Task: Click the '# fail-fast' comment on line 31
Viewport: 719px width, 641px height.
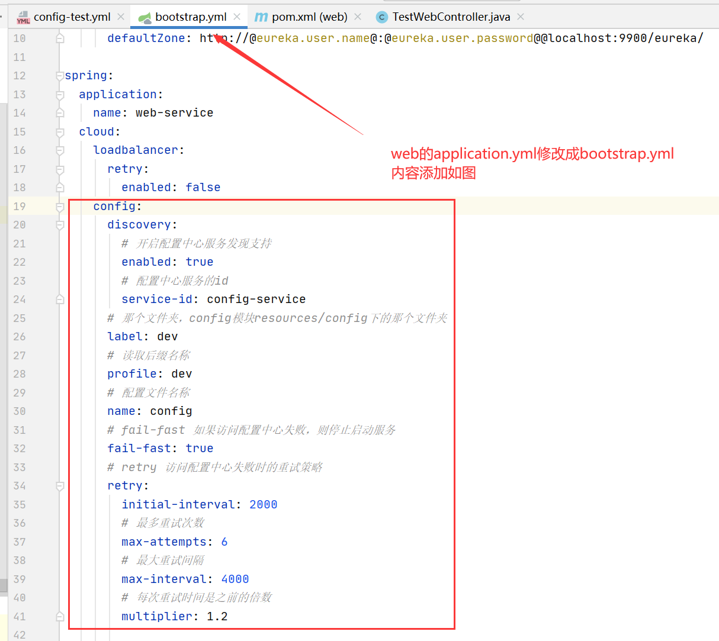Action: 252,430
